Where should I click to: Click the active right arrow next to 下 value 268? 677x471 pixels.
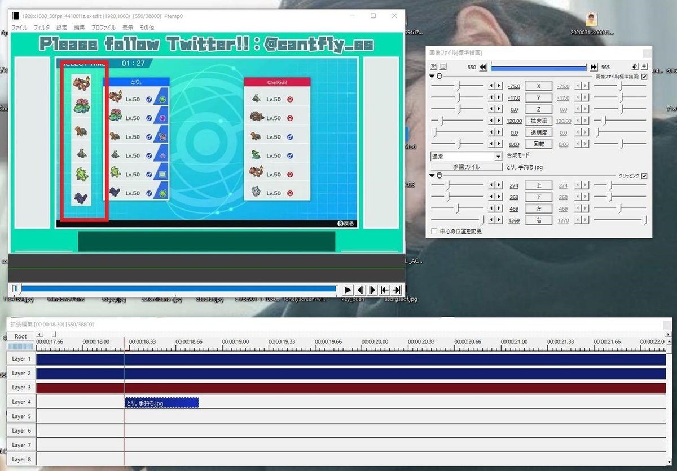(x=499, y=197)
